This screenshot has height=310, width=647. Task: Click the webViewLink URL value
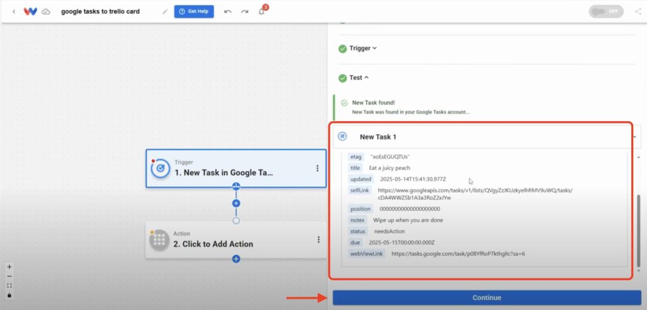point(458,254)
